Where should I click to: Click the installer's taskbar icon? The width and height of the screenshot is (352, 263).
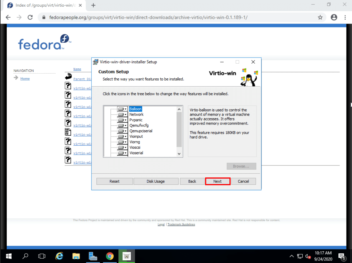click(x=127, y=256)
